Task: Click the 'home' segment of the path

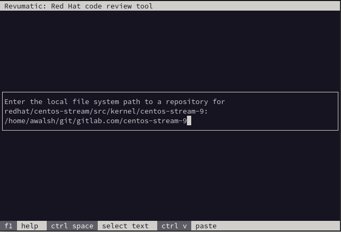Action: coord(15,121)
